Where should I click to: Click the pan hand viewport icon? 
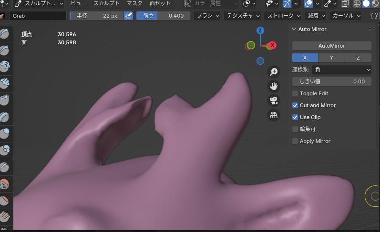[x=274, y=86]
